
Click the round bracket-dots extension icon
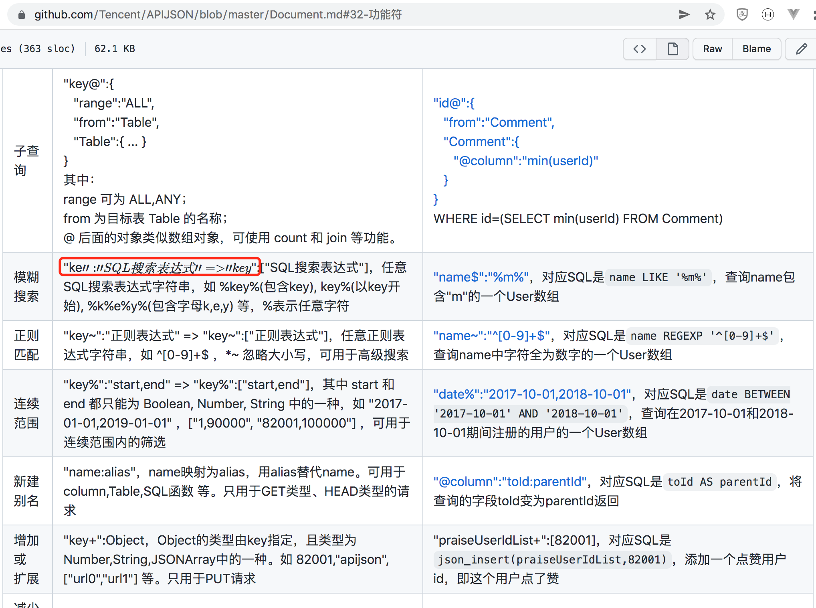click(x=768, y=15)
